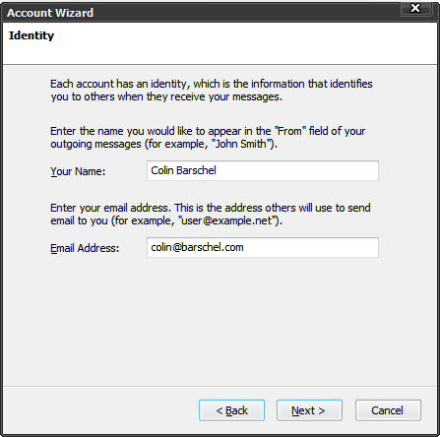Go to the previous step with Back
440x437 pixels.
231,410
